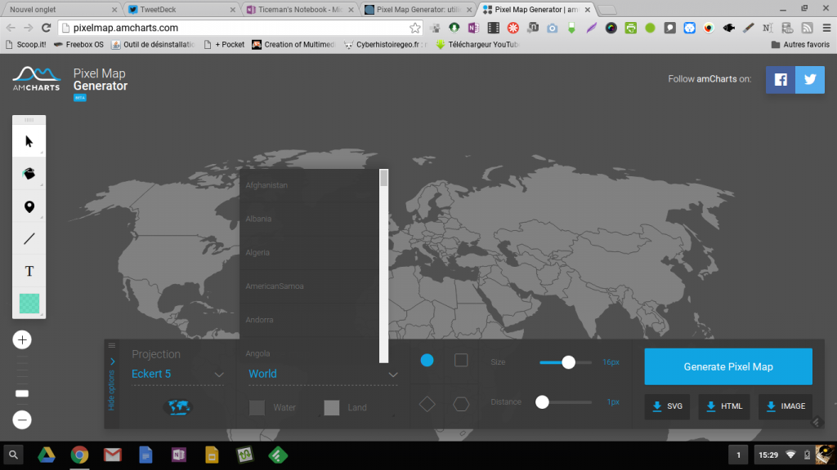This screenshot has width=837, height=470.
Task: Choose the circle pixel shape
Action: (x=427, y=360)
